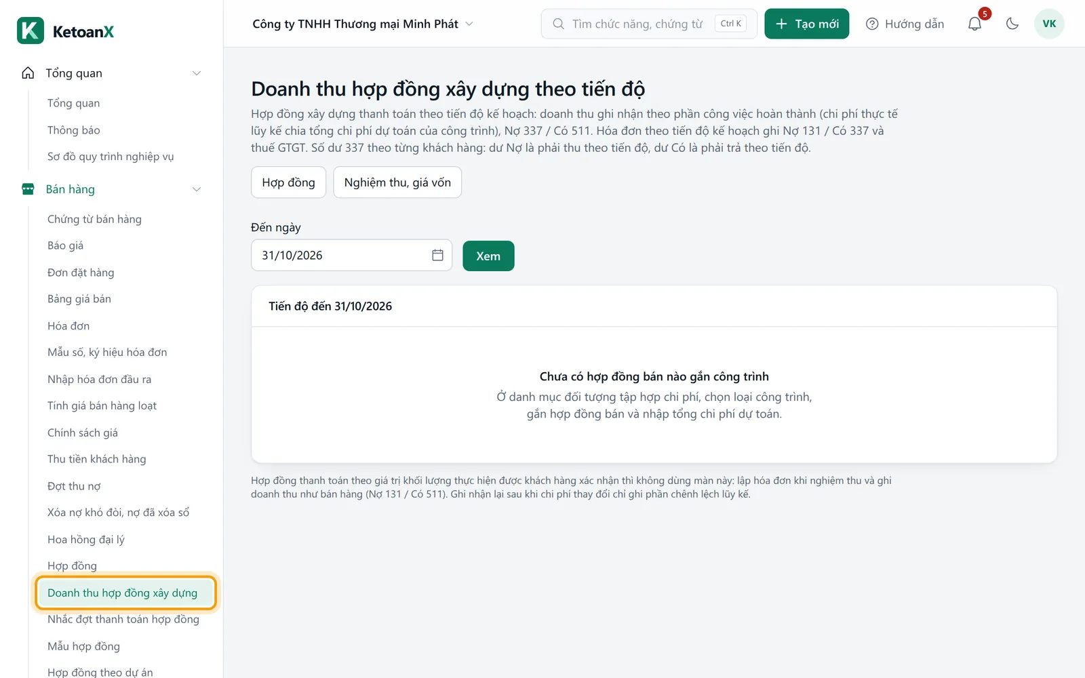Image resolution: width=1085 pixels, height=678 pixels.
Task: Go to Chứng từ bán hàng
Action: (94, 219)
